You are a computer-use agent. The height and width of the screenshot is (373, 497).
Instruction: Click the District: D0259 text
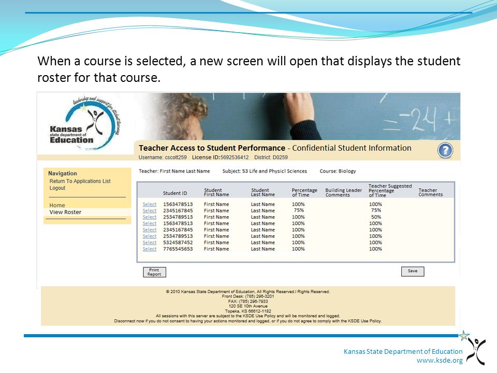tap(271, 157)
